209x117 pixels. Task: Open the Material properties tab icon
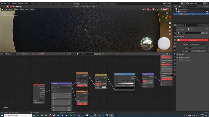coord(175,70)
